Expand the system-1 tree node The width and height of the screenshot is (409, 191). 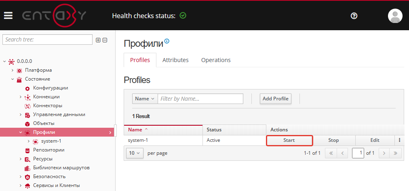pos(29,141)
